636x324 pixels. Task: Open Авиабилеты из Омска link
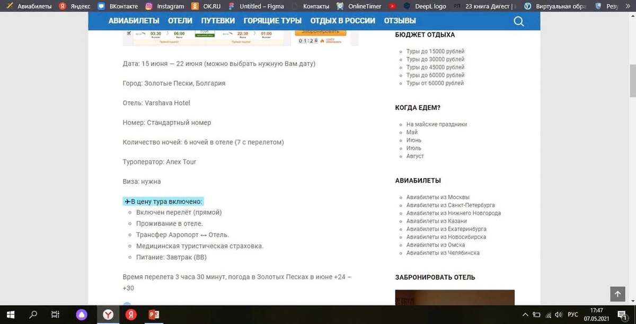click(436, 245)
